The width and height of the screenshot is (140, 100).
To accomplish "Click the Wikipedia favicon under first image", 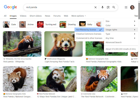I will [4, 59].
